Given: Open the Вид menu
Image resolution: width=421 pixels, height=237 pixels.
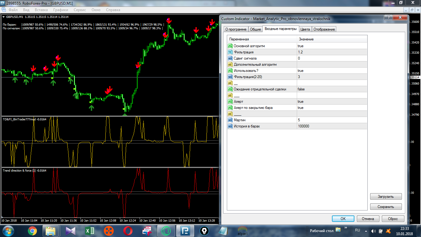Looking at the screenshot, I should tap(26, 10).
